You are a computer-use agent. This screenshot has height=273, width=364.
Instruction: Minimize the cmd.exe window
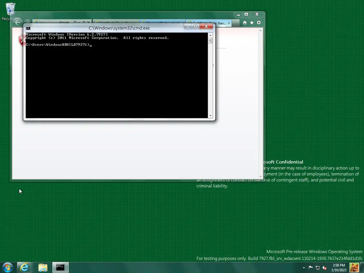pyautogui.click(x=188, y=26)
